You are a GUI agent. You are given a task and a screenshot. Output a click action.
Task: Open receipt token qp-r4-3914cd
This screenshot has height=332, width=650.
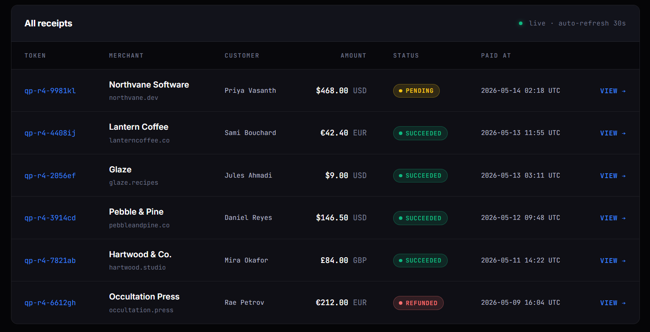click(50, 218)
